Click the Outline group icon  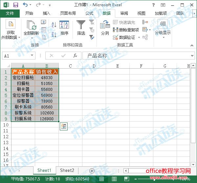[x=163, y=24]
